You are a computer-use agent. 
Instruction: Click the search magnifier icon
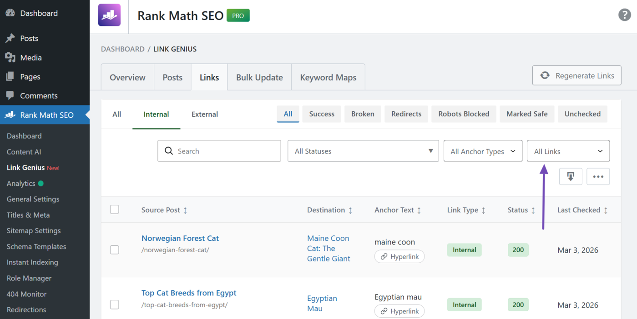[169, 150]
